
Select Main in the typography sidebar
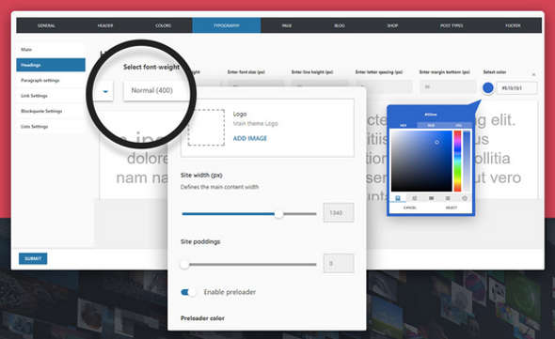click(51, 50)
